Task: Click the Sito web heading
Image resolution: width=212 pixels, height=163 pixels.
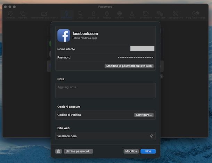Action: 63,128
